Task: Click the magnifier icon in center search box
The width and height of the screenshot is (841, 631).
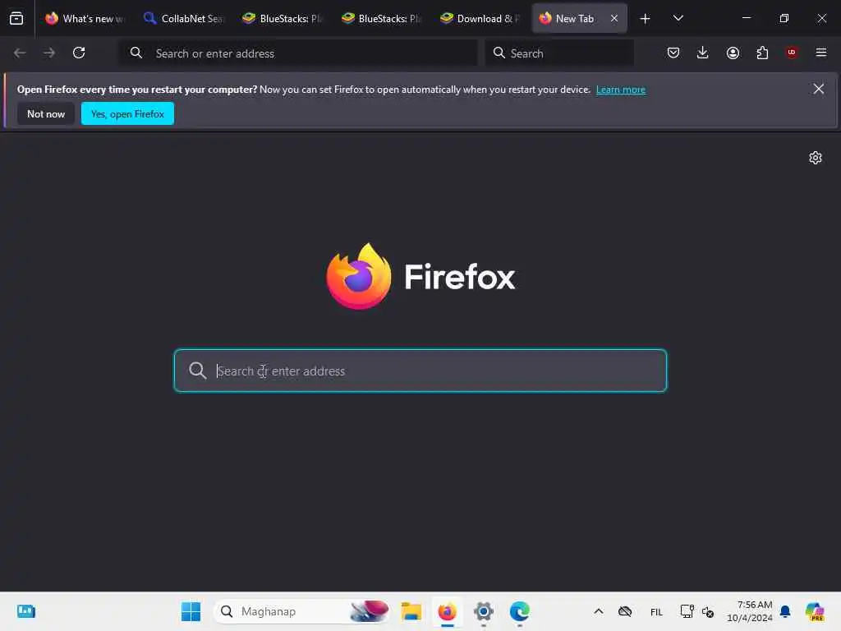Action: tap(197, 371)
